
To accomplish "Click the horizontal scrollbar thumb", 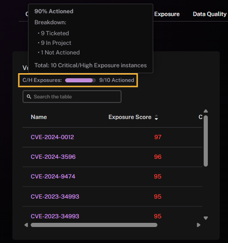I will click(x=94, y=225).
